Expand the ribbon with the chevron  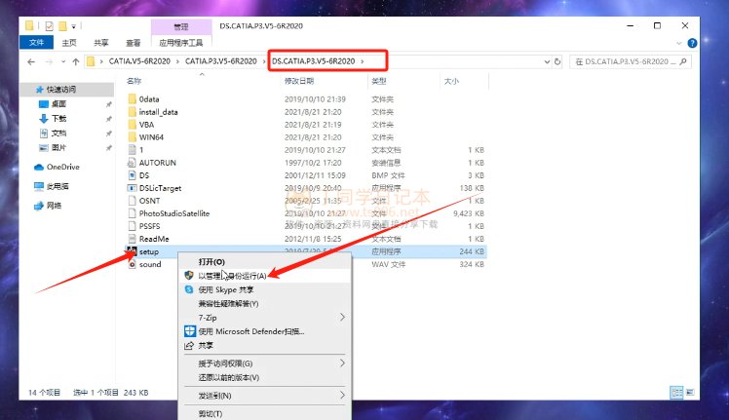pyautogui.click(x=678, y=43)
